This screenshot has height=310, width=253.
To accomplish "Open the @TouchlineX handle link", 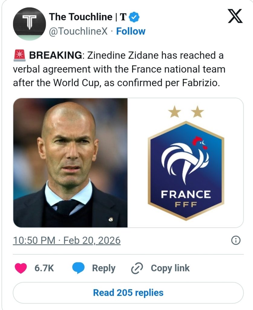I will pyautogui.click(x=78, y=31).
